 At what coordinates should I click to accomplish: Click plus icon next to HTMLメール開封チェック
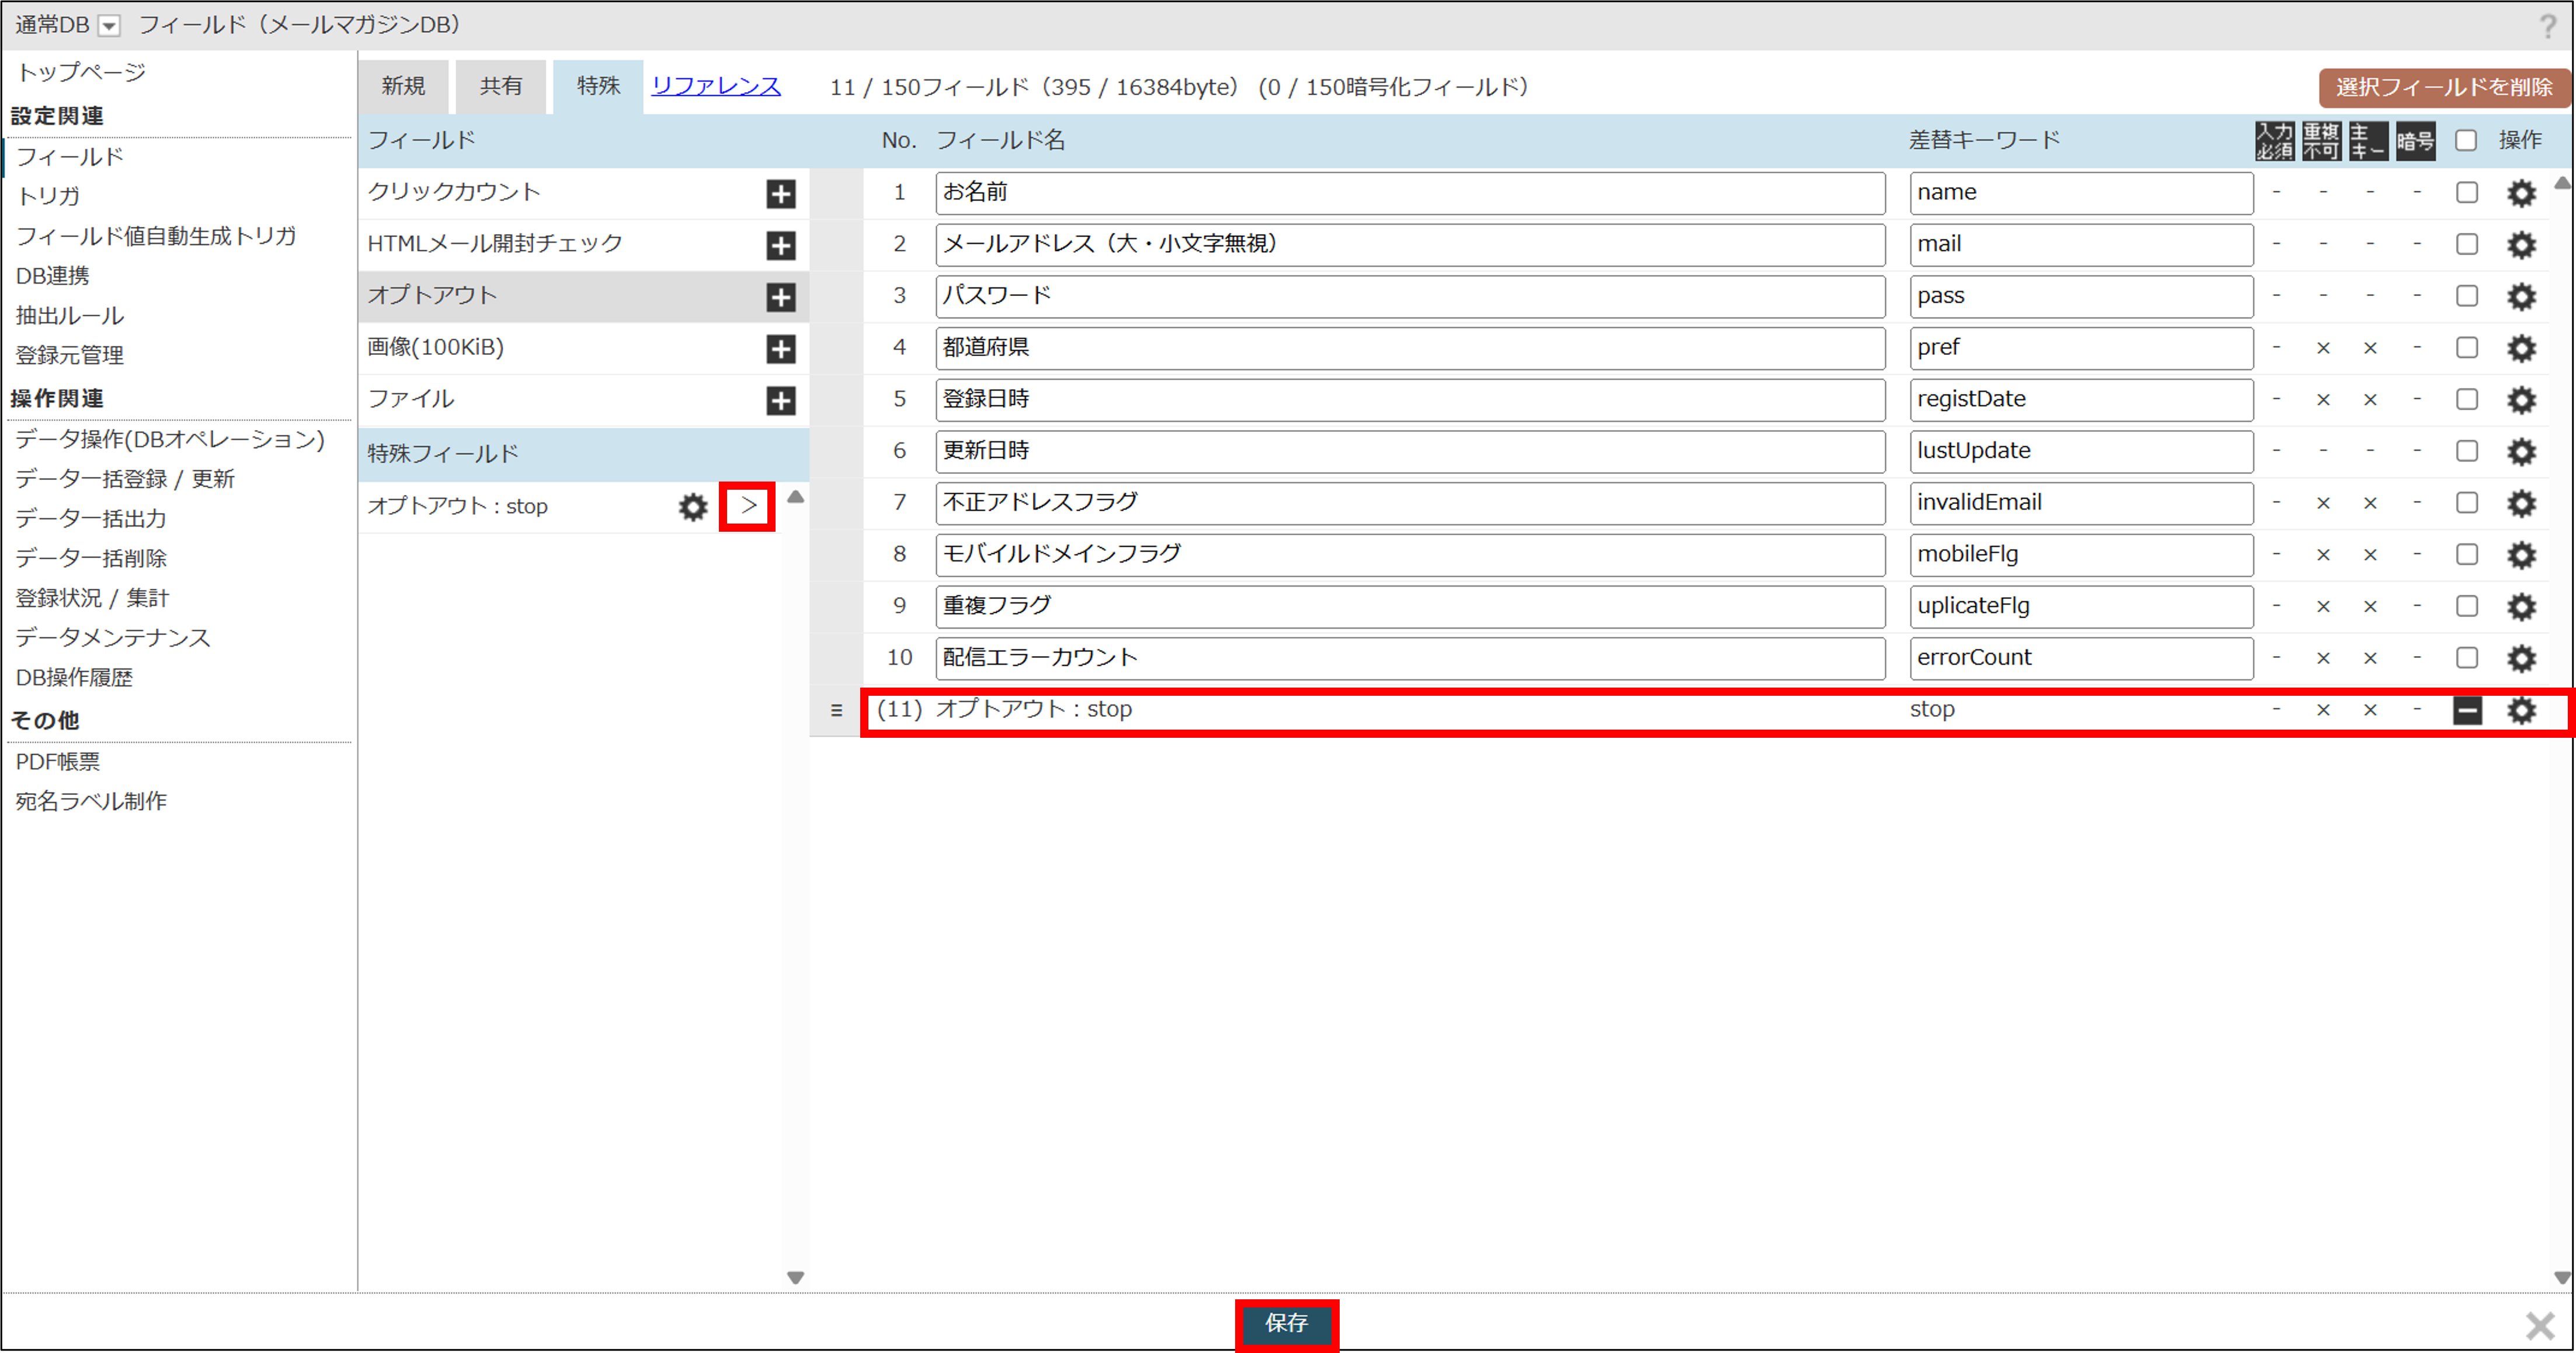point(781,246)
